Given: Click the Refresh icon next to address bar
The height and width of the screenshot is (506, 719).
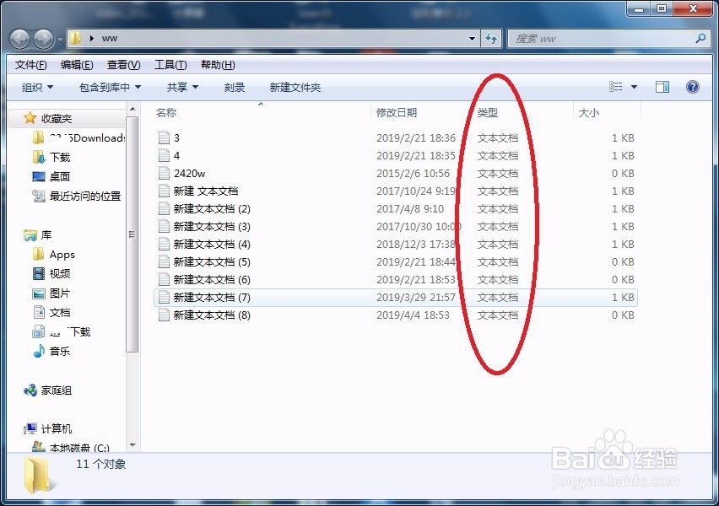Looking at the screenshot, I should [489, 38].
